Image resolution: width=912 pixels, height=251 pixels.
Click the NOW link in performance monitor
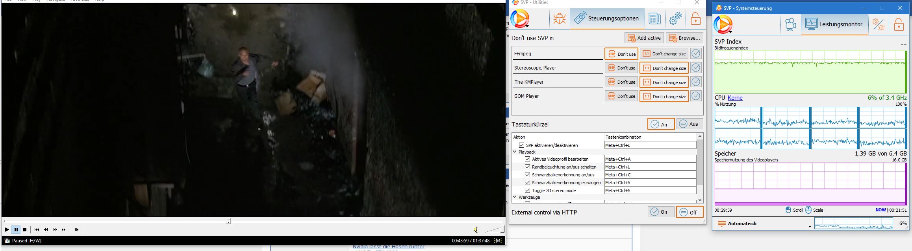click(x=880, y=210)
